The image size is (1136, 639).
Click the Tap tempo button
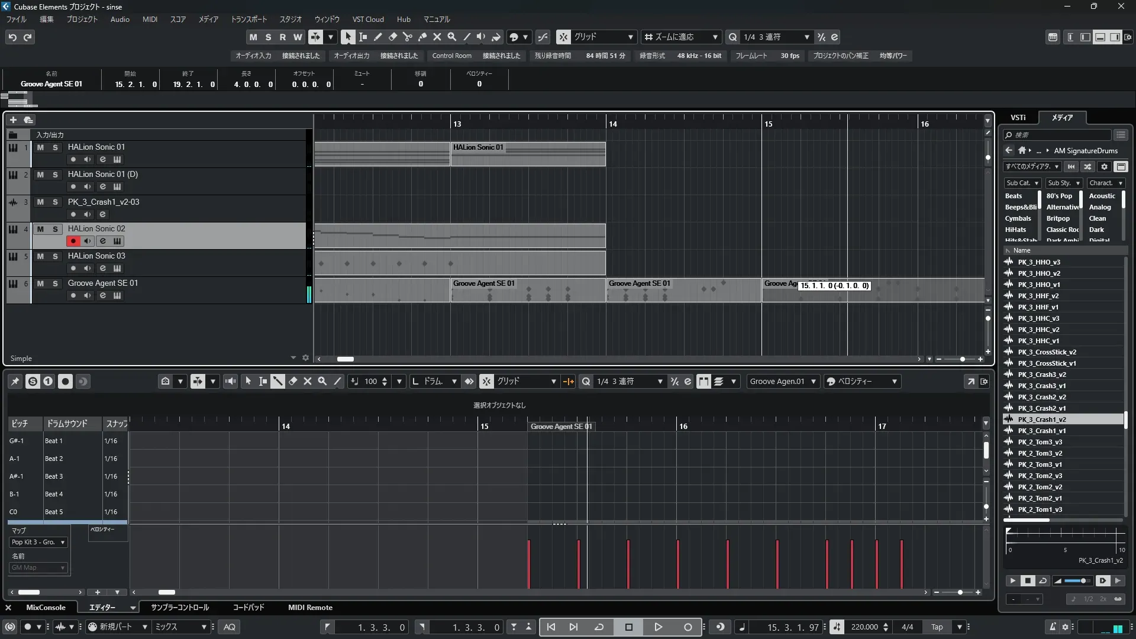(937, 627)
